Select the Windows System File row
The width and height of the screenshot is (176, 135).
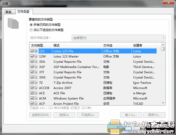pyautogui.click(x=93, y=98)
